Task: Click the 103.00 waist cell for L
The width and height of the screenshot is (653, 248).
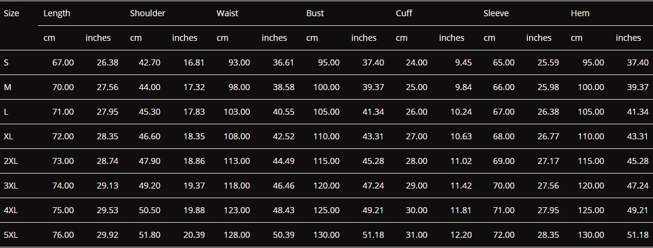Action: pos(237,112)
